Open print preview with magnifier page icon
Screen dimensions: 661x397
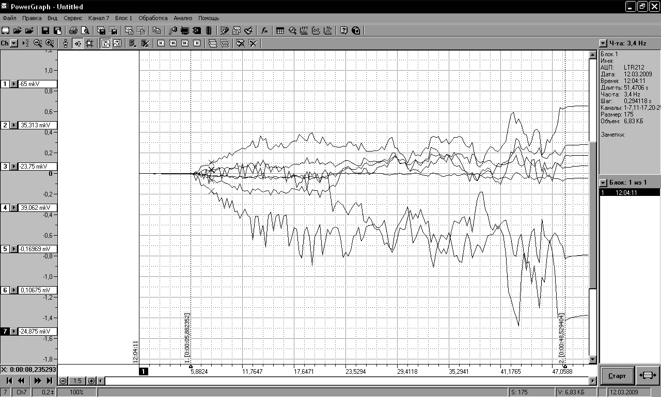(x=85, y=30)
